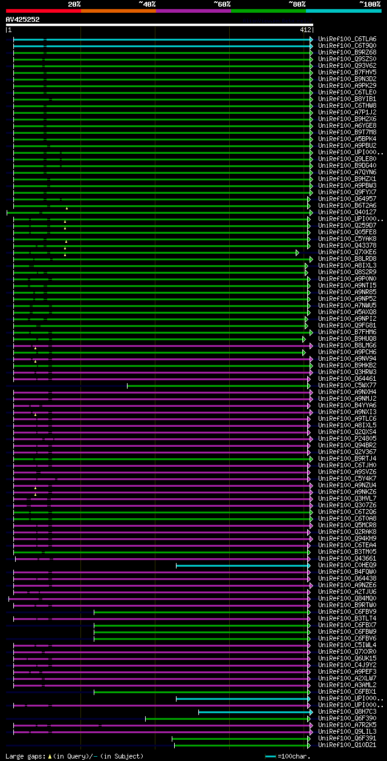Select the UniRef100_Q84MQ0 label
Image resolution: width=387 pixels, height=761 pixels.
pyautogui.click(x=347, y=598)
